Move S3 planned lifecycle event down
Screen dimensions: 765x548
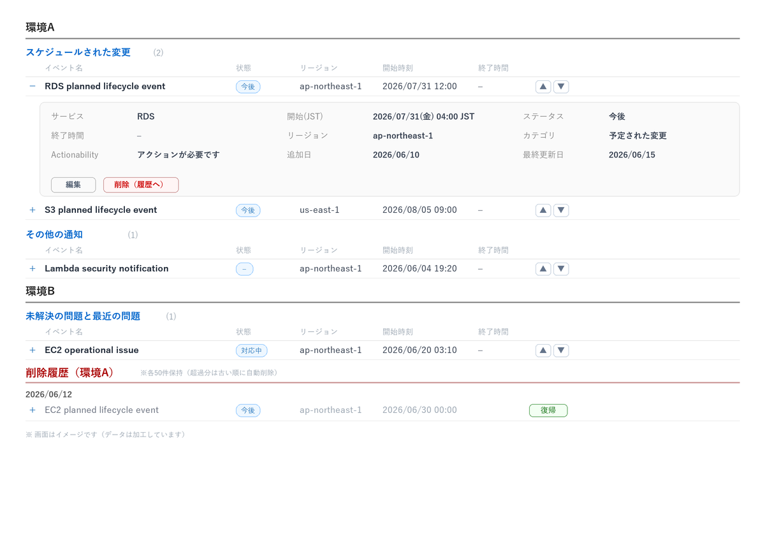(x=561, y=210)
